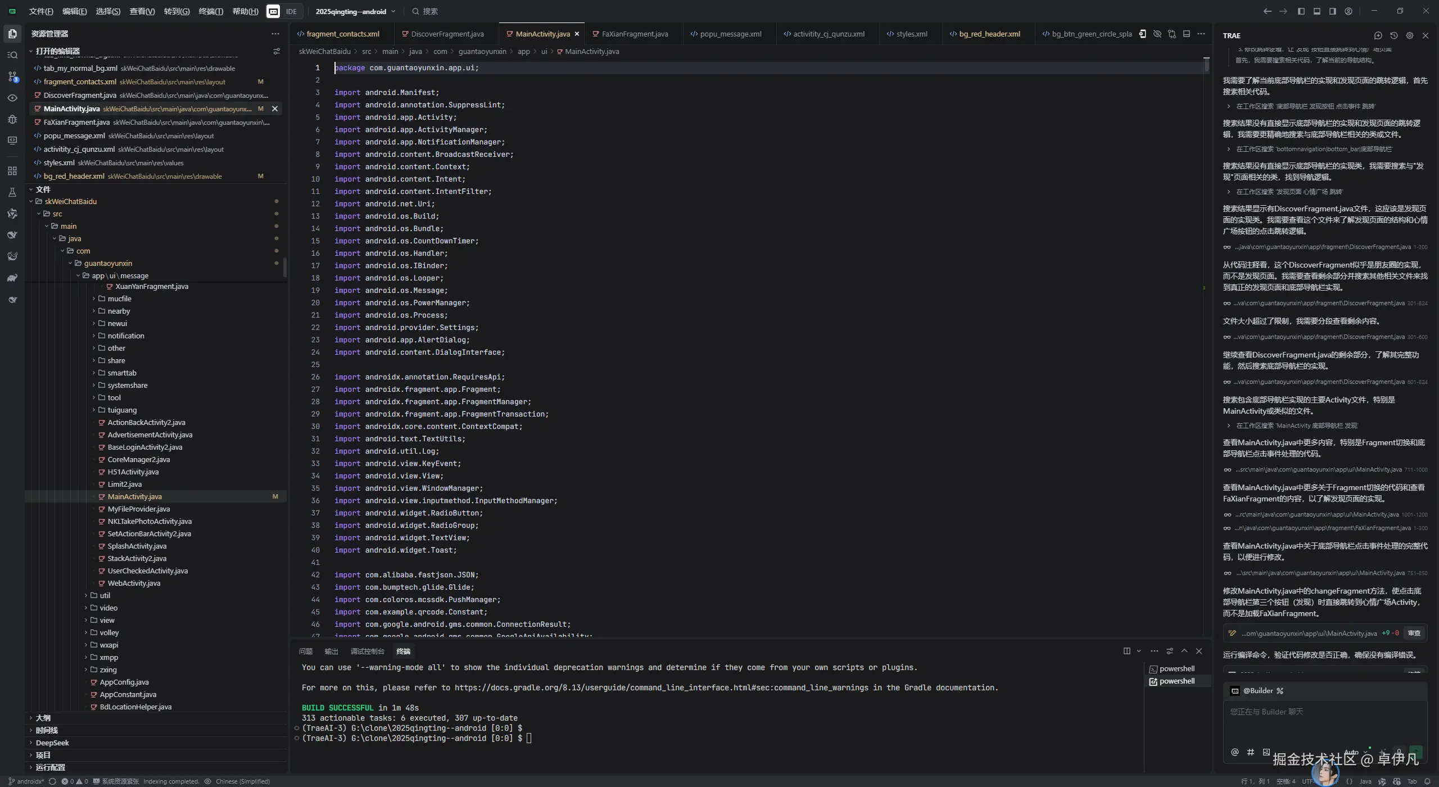Open TRAE chat history
This screenshot has width=1439, height=787.
[1393, 35]
